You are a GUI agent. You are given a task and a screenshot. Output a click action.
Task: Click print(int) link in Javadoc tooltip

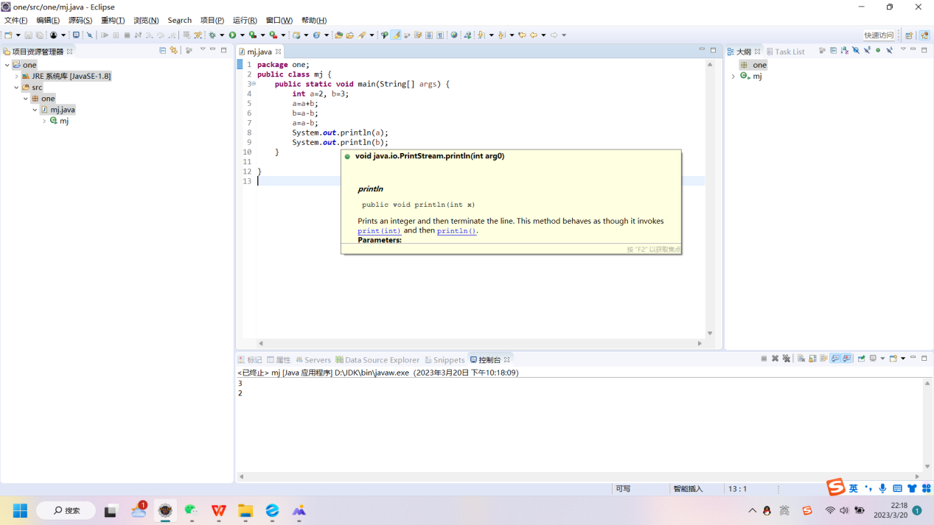pyautogui.click(x=379, y=230)
